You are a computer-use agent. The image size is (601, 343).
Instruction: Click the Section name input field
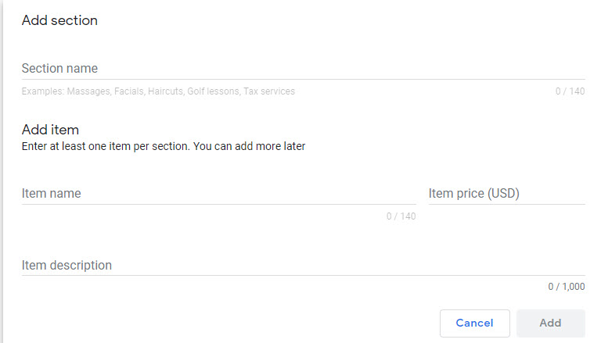click(303, 69)
